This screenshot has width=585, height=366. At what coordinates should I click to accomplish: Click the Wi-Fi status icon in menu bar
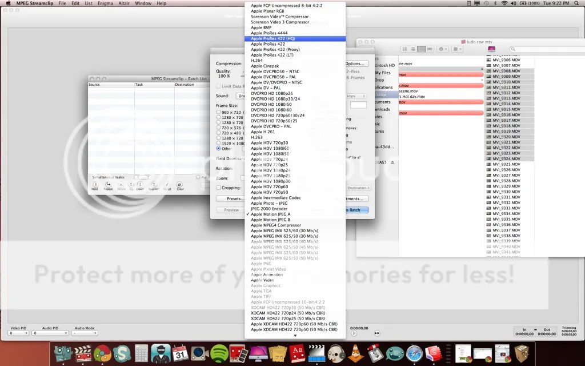pos(504,3)
